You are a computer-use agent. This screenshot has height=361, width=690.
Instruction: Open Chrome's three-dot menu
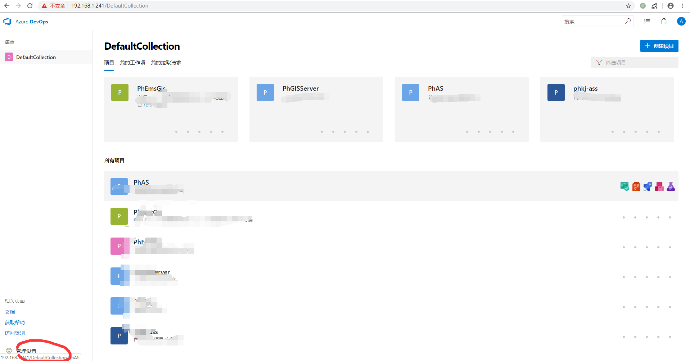point(682,6)
